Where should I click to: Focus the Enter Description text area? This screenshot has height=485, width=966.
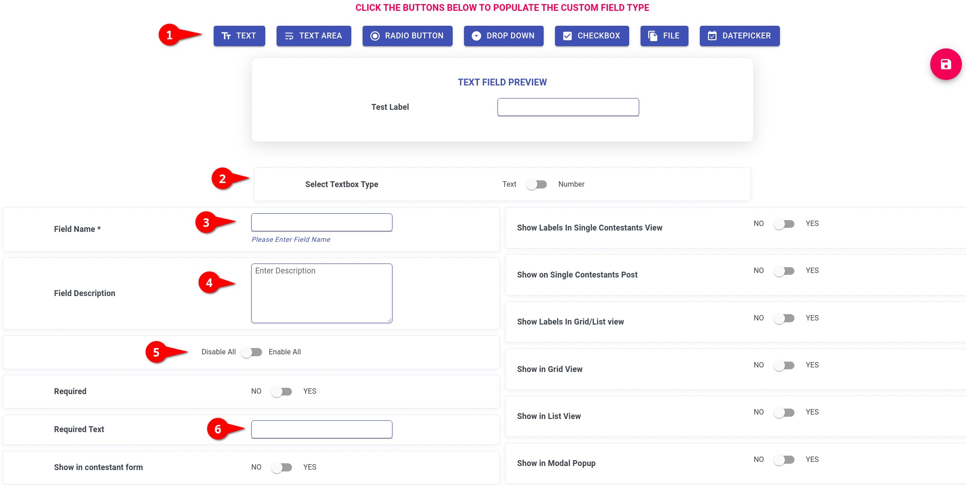click(321, 293)
